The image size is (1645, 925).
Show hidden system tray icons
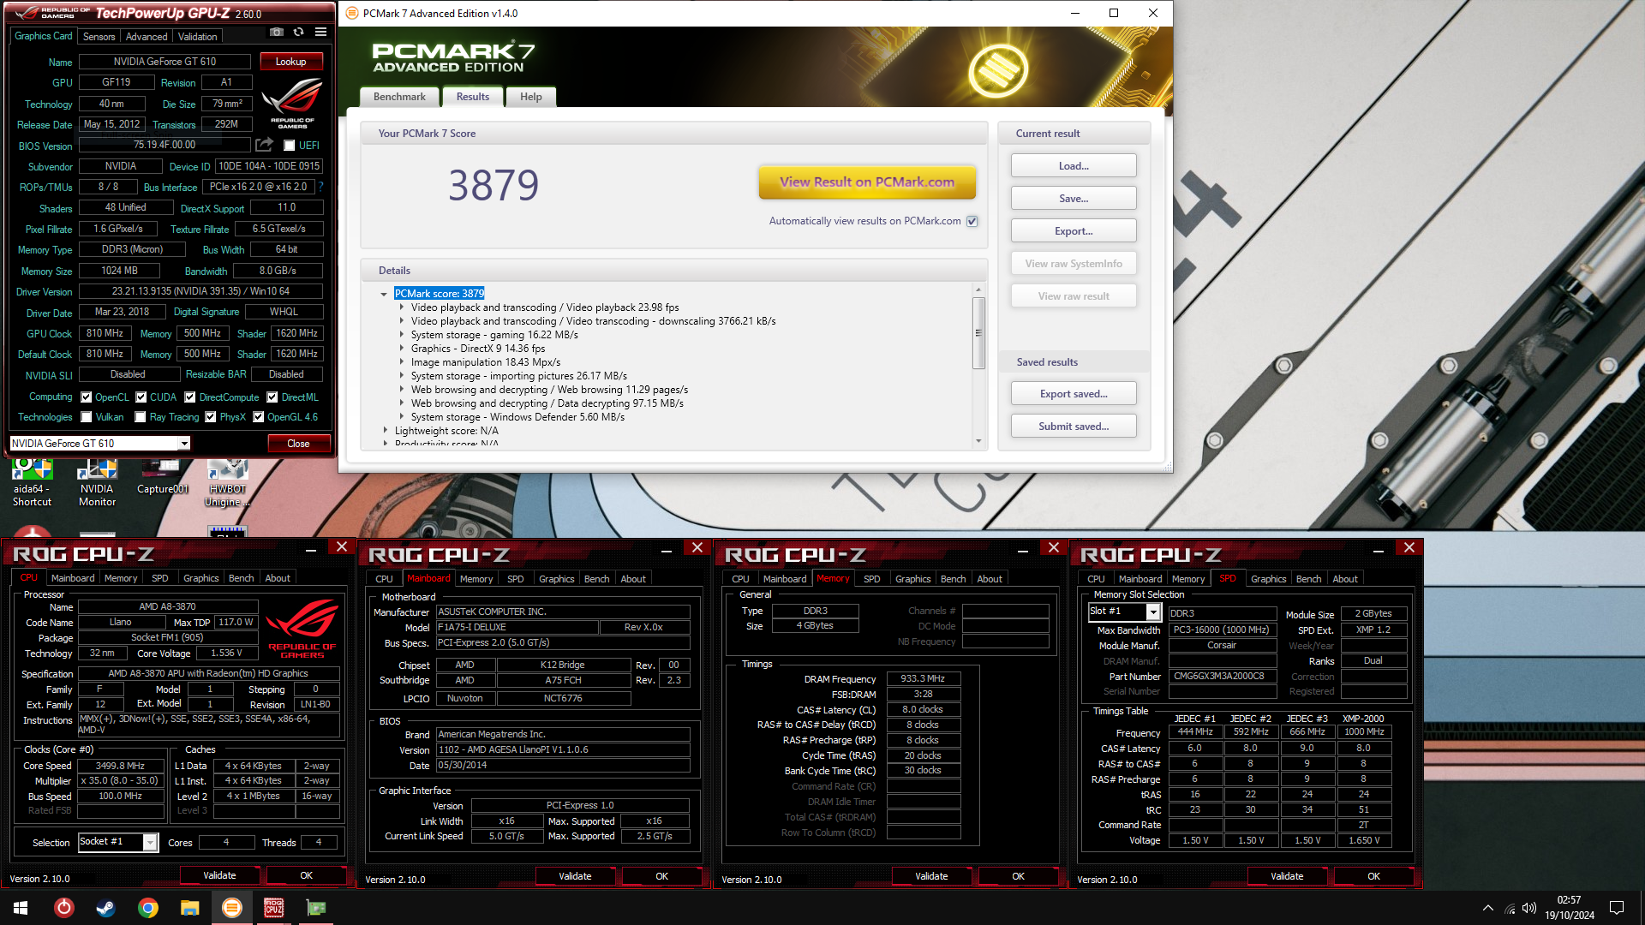point(1487,908)
